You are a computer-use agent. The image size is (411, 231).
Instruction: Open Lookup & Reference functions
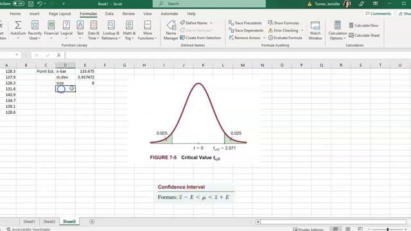coord(111,30)
